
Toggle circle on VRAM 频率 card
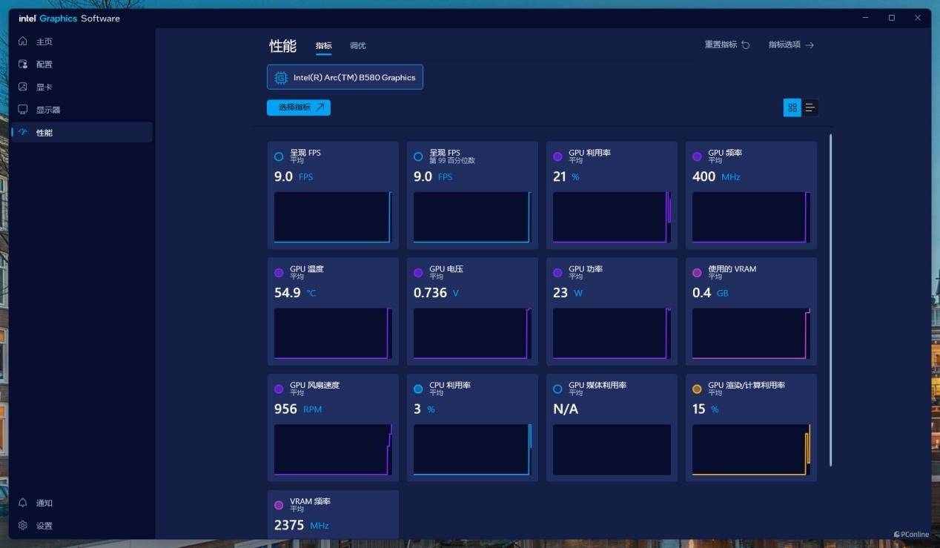pos(279,505)
